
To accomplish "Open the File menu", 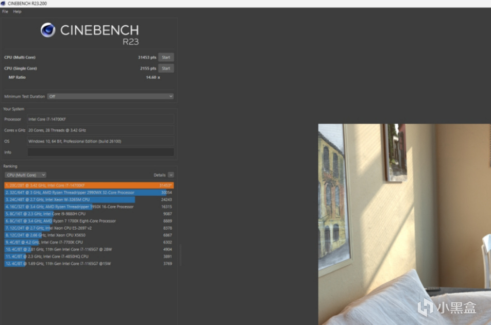I will [x=5, y=11].
